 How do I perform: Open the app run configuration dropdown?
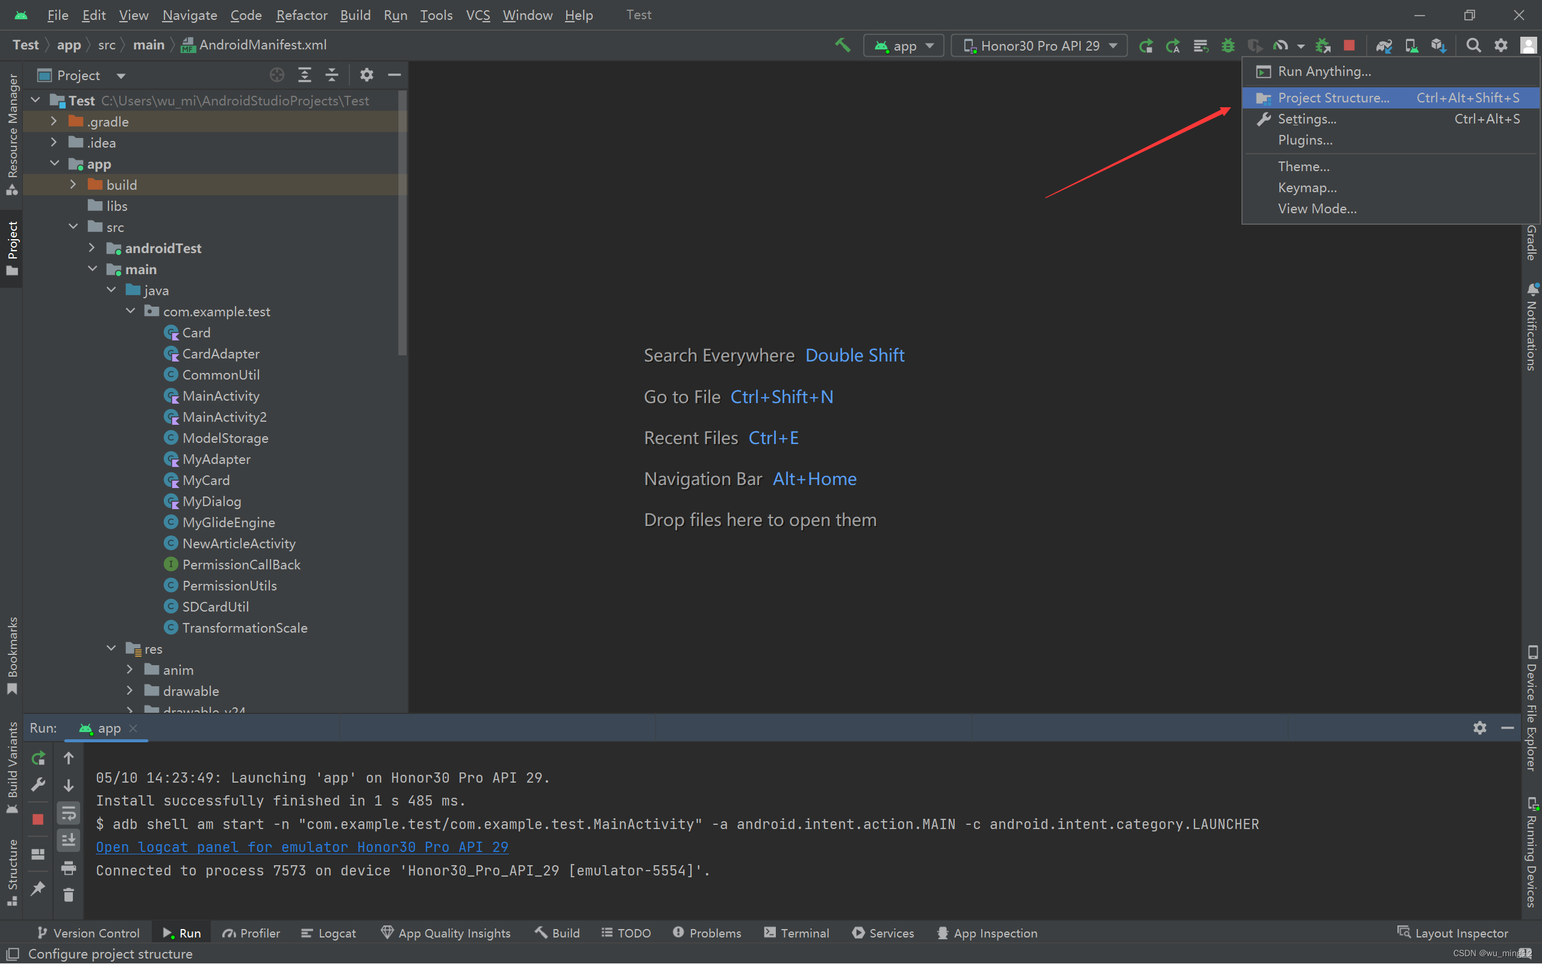coord(903,45)
